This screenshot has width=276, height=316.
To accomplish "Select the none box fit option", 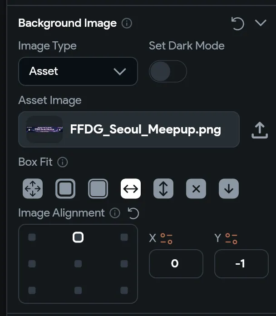I will pos(196,189).
